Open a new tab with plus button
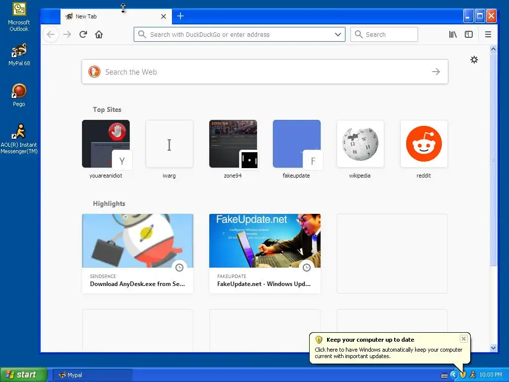Viewport: 509px width, 382px height. [x=180, y=16]
